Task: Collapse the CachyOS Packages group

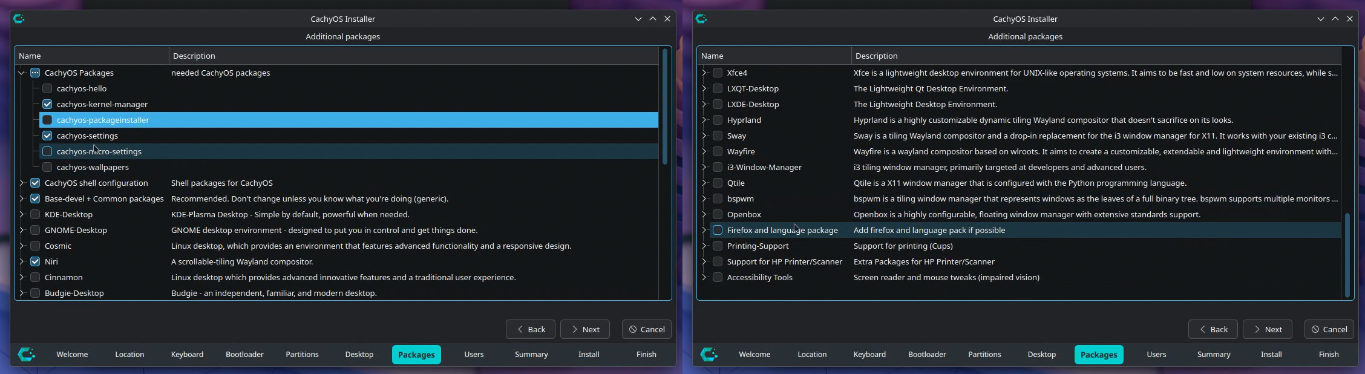Action: [22, 73]
